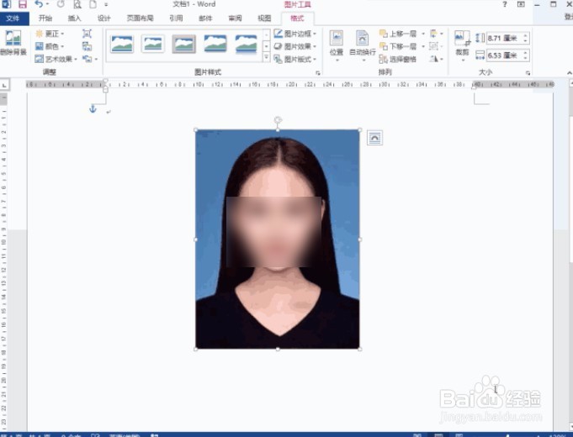Open Ribbon Display Options icon
The image size is (573, 437).
[521, 4]
